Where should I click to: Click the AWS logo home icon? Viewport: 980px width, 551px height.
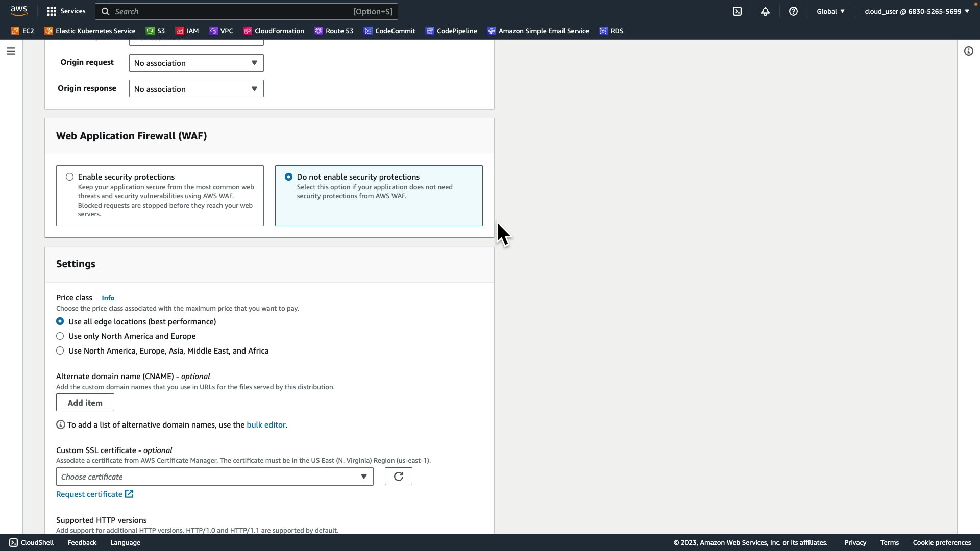pyautogui.click(x=19, y=11)
